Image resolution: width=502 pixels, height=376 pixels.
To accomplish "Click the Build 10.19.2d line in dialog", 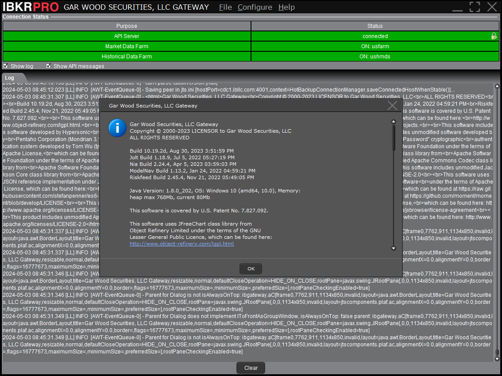I will [181, 151].
